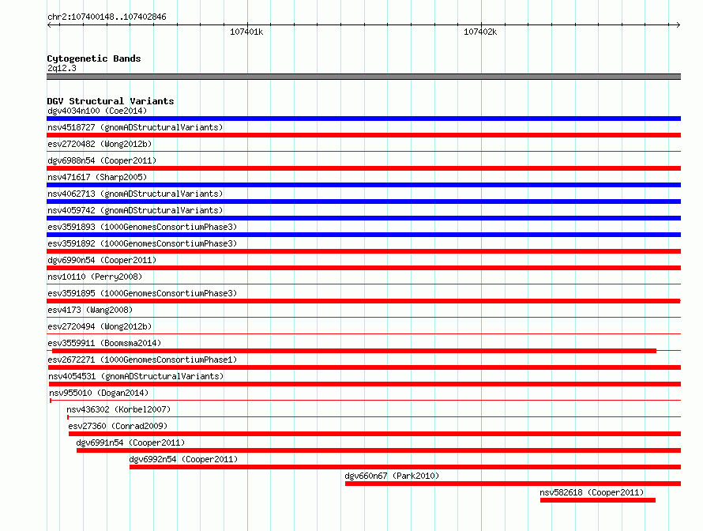Select the red bar under esv2672271
The image size is (703, 531).
coord(363,367)
